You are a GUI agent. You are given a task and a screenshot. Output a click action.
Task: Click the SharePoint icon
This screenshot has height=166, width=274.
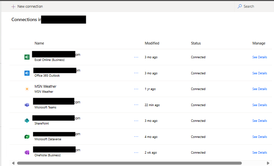(x=27, y=121)
